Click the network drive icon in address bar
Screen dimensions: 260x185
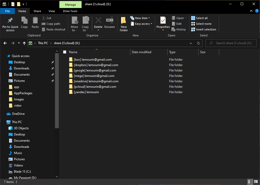(30, 43)
